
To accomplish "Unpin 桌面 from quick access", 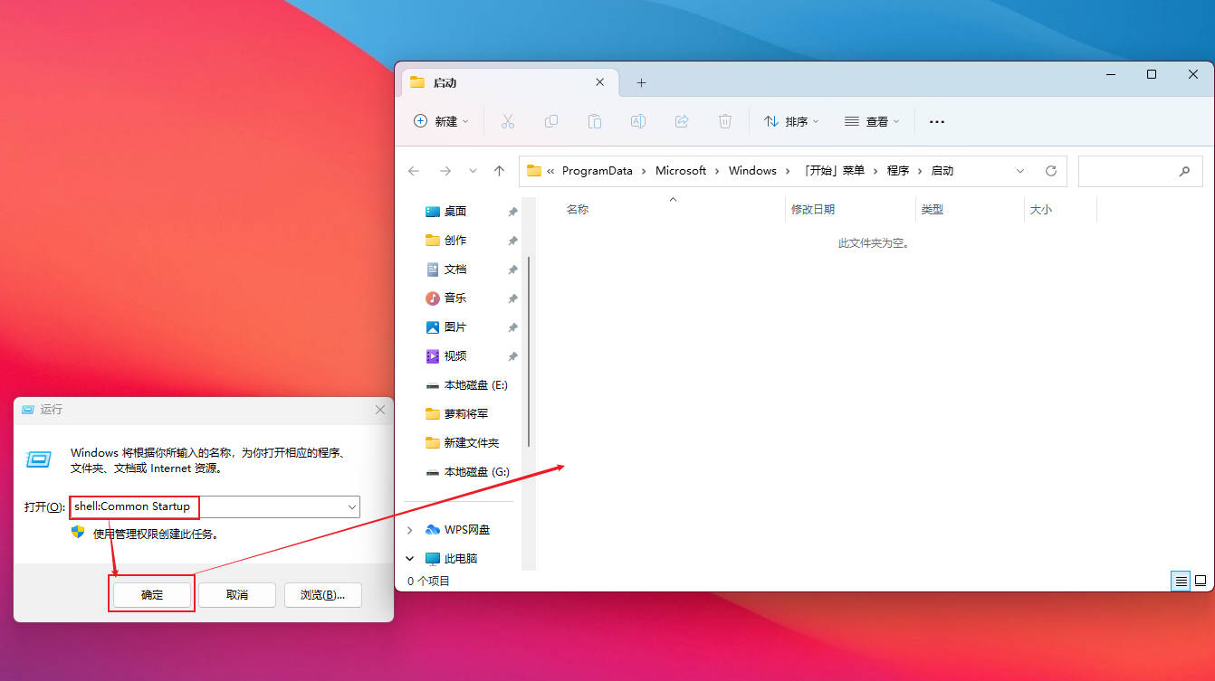I will 512,211.
